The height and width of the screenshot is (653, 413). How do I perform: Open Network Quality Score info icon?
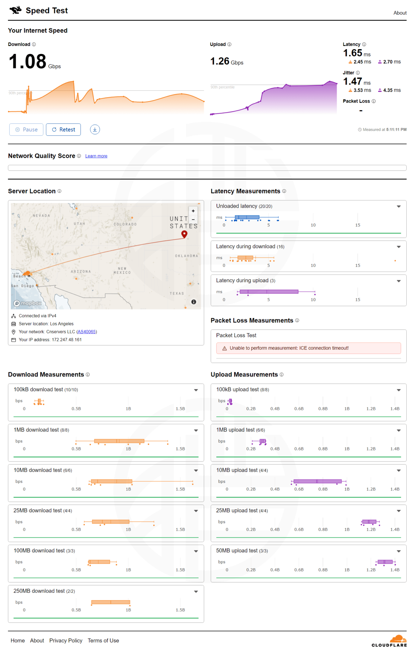[79, 156]
